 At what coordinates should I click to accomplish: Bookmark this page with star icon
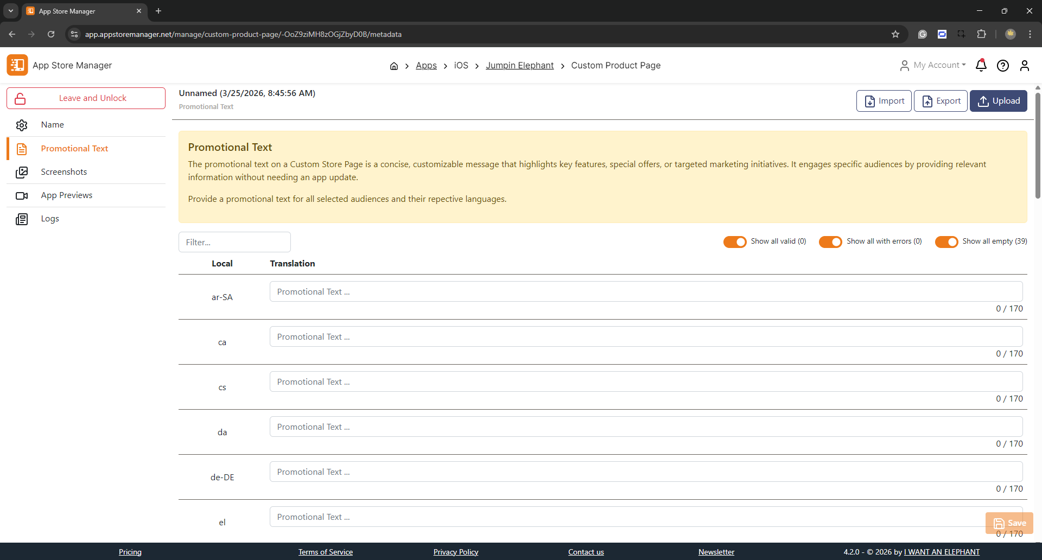click(895, 34)
